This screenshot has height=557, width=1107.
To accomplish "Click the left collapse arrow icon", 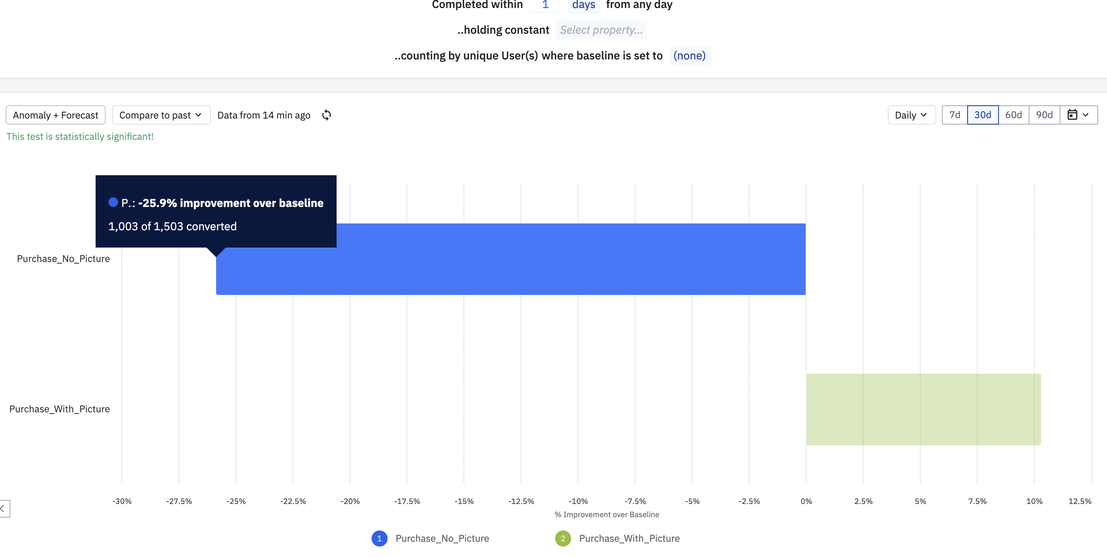I will tap(4, 509).
